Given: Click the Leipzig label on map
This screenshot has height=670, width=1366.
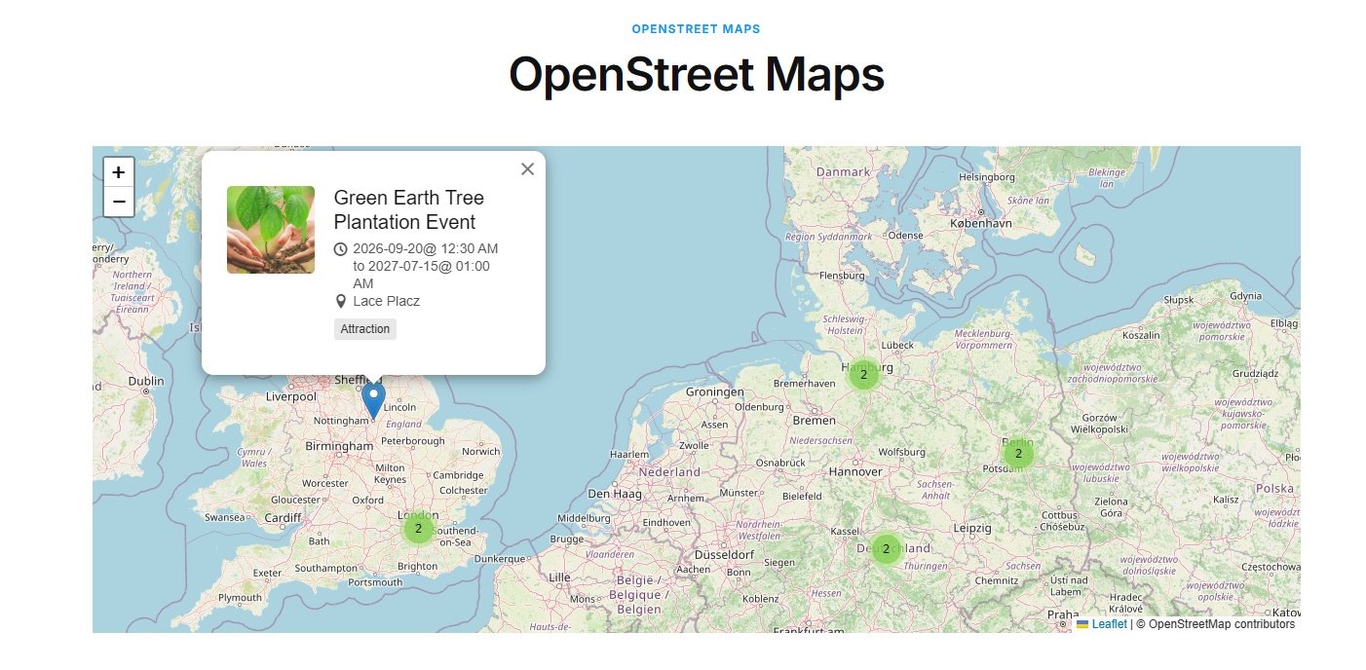Looking at the screenshot, I should (971, 528).
